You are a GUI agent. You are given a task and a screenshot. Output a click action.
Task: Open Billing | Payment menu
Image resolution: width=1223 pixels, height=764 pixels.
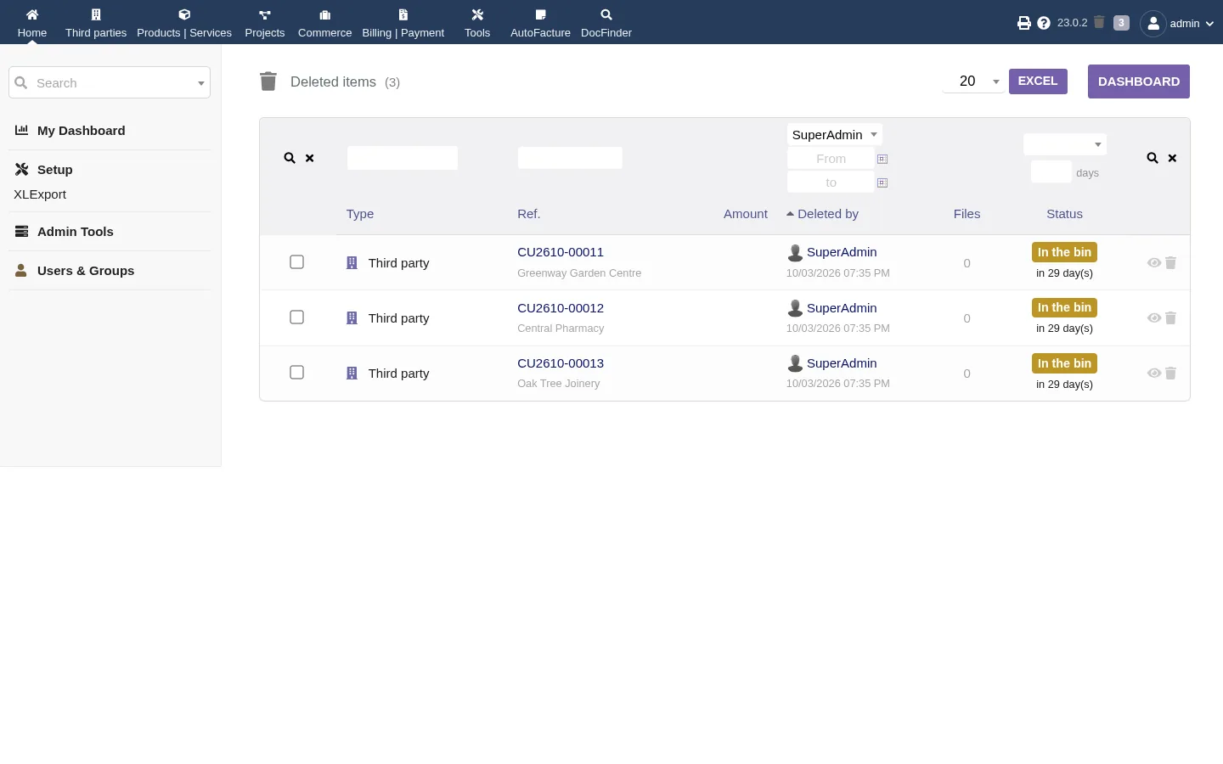(403, 23)
